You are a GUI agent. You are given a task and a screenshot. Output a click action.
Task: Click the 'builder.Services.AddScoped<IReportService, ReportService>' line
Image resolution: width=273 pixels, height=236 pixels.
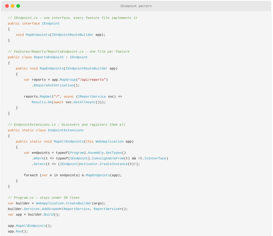pos(68,209)
